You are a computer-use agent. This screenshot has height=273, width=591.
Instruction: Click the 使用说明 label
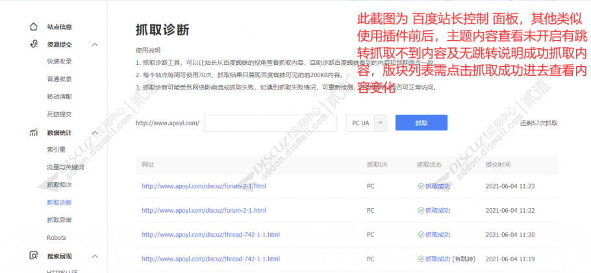pos(148,50)
